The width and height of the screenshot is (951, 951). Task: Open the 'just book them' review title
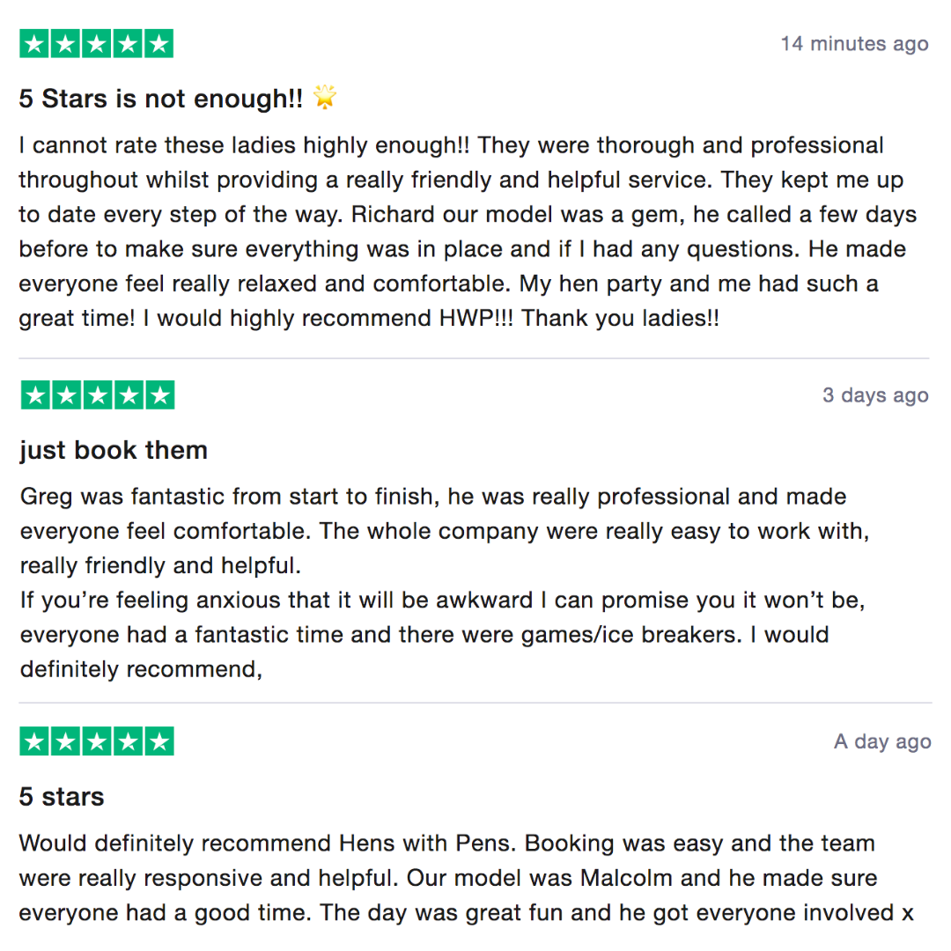[114, 451]
